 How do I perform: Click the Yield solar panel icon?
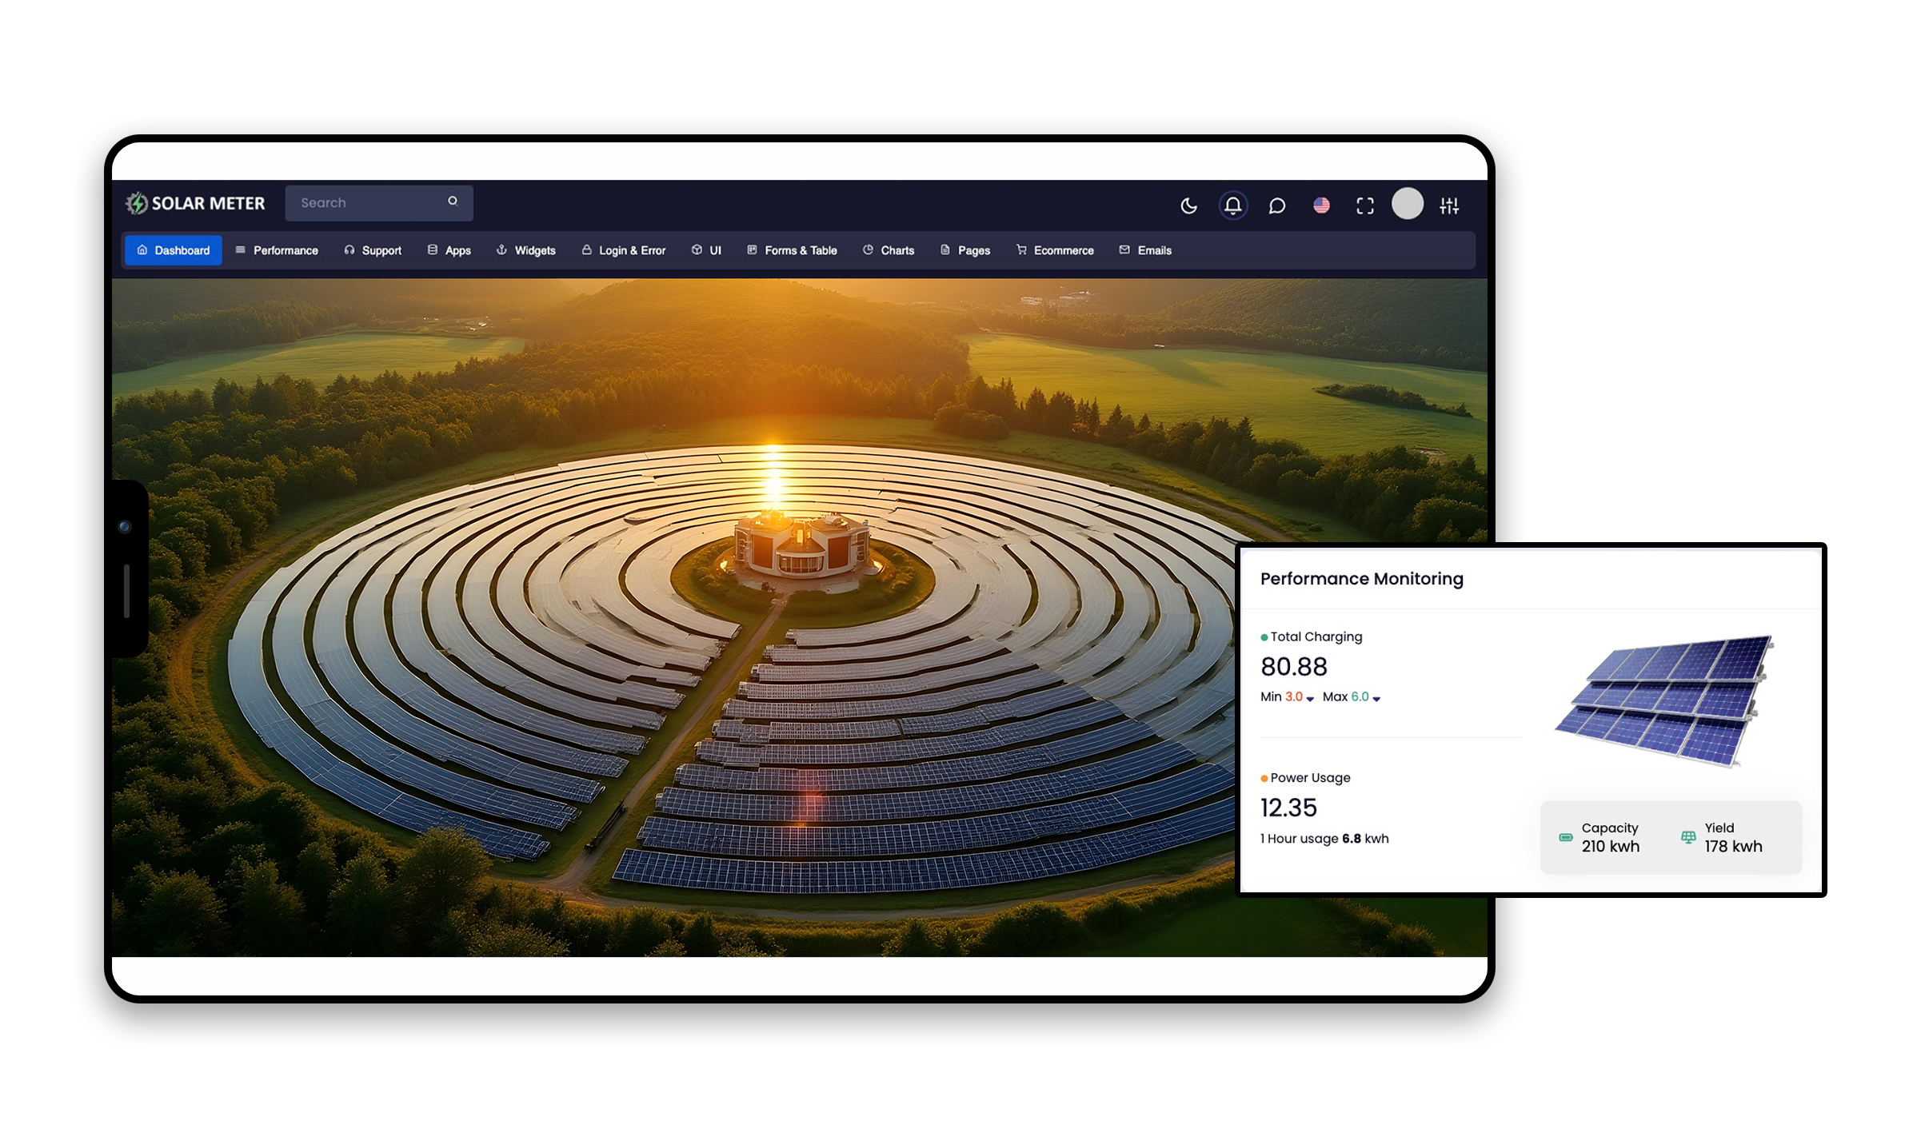point(1688,837)
